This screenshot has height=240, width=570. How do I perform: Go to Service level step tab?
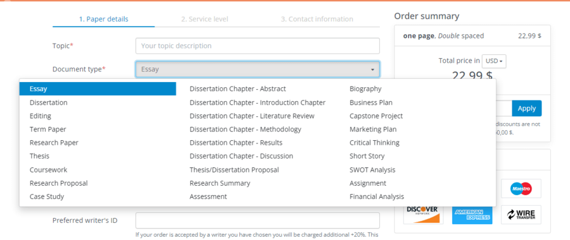coord(205,19)
